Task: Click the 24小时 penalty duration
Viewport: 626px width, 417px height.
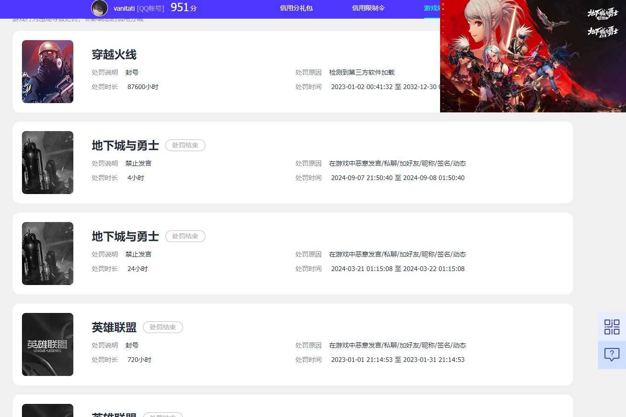Action: point(138,269)
